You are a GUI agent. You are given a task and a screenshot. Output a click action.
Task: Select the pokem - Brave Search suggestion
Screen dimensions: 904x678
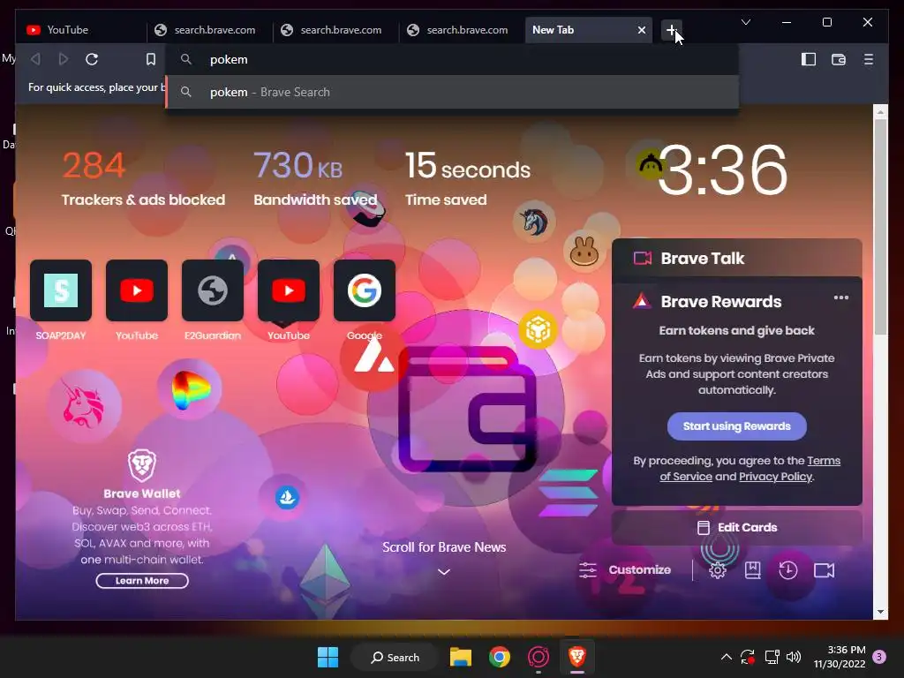click(x=452, y=92)
